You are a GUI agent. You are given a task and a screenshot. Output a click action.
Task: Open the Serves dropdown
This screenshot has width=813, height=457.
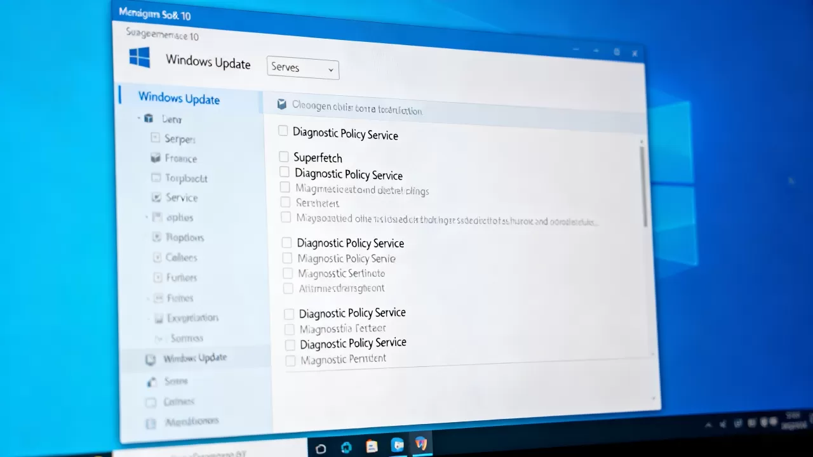(303, 68)
